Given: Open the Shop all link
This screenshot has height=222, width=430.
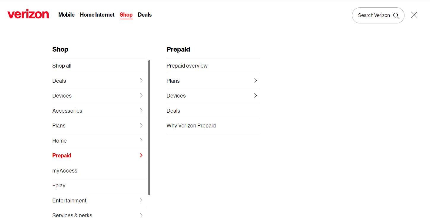Looking at the screenshot, I should 62,66.
